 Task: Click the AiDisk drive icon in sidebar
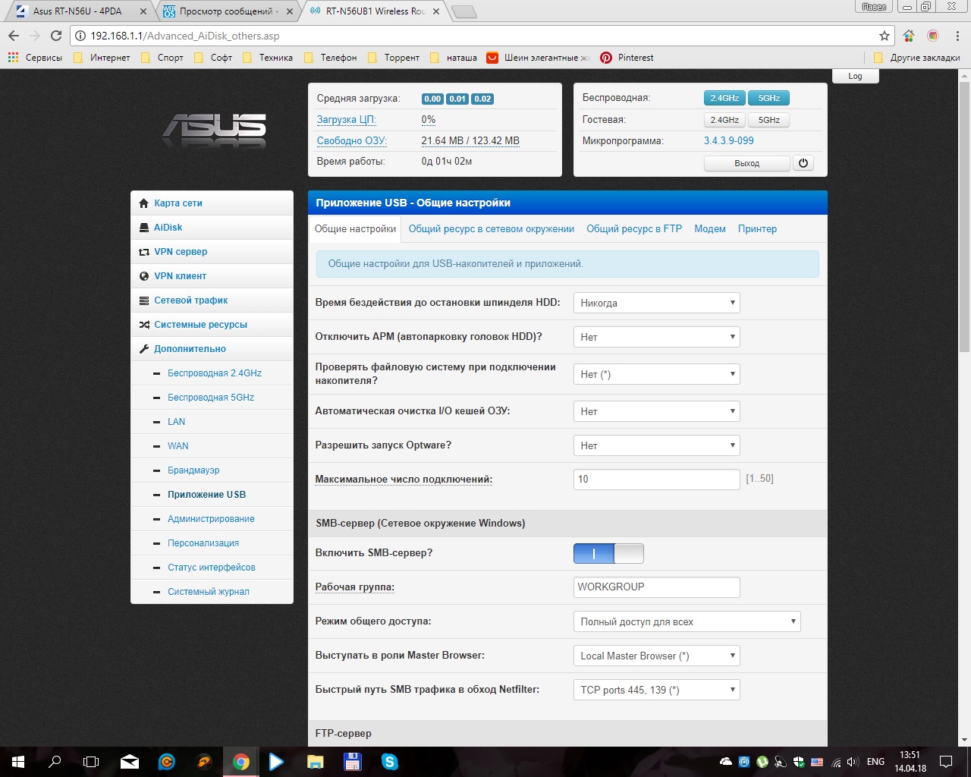[144, 228]
